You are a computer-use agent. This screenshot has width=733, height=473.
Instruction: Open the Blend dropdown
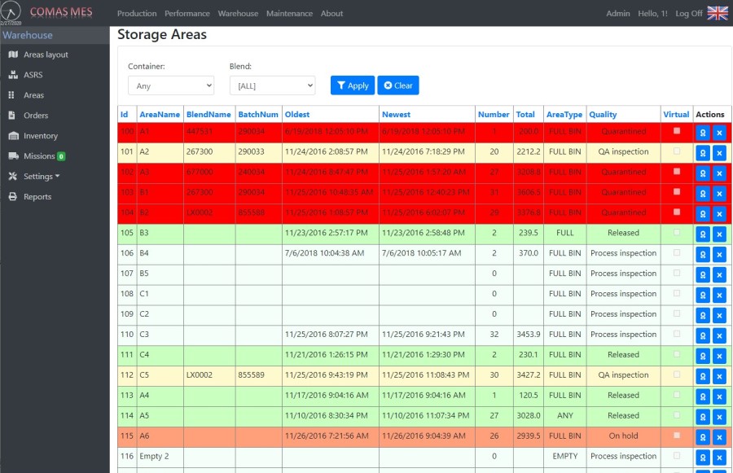coord(272,85)
